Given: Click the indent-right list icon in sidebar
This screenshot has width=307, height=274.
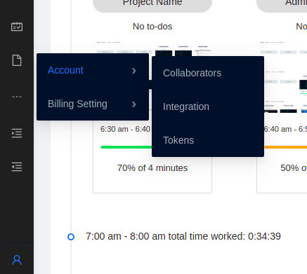Looking at the screenshot, I should [x=17, y=133].
